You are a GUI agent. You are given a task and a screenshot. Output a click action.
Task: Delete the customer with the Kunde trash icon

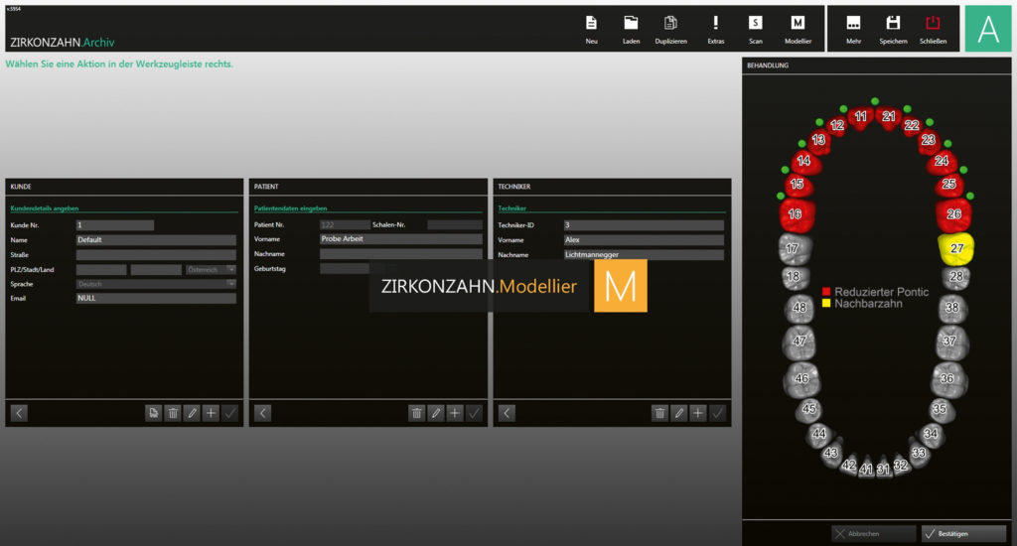point(173,413)
